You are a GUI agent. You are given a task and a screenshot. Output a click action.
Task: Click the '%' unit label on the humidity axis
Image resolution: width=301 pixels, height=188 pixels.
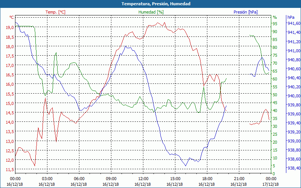coord(275,17)
